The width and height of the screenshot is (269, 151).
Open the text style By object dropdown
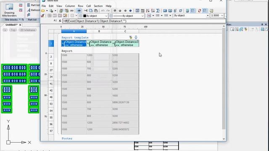[208, 16]
